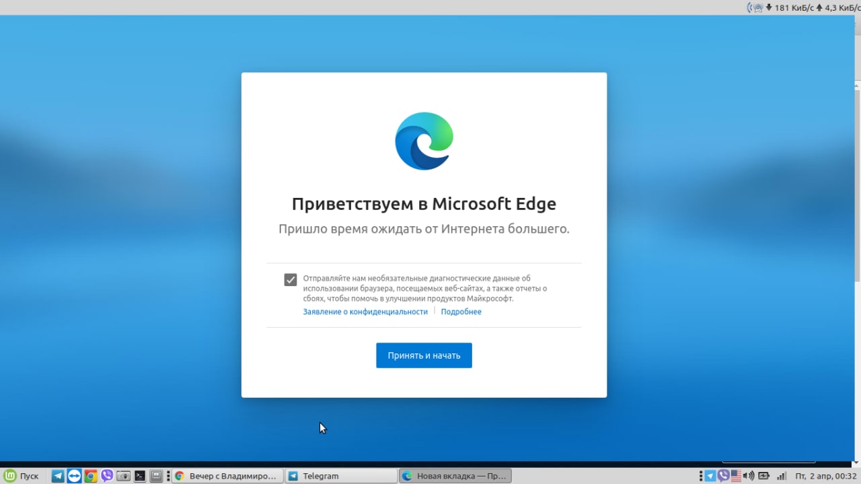861x484 pixels.
Task: Click the 4,3 КиБ/с upload speed indicator
Action: 838,7
